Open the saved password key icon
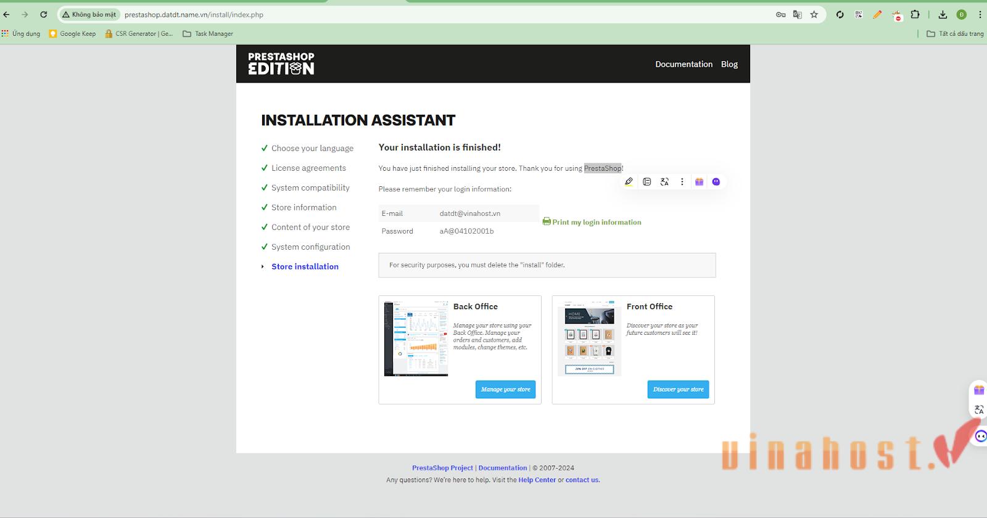Screen dimensions: 987x518 780,14
